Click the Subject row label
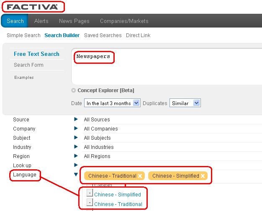Image resolution: width=262 pixels, height=211 pixels. 22,138
